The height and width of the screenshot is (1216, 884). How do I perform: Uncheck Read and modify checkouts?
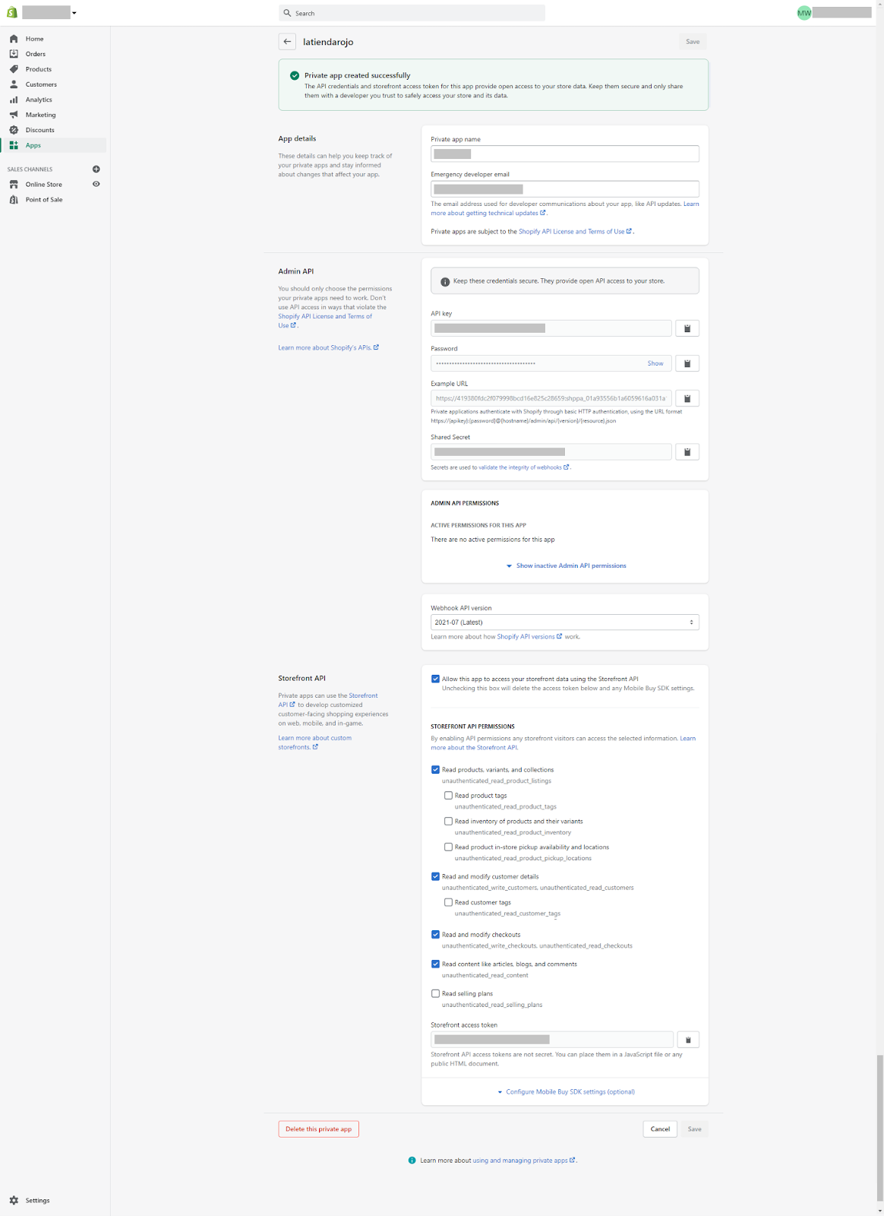(436, 935)
